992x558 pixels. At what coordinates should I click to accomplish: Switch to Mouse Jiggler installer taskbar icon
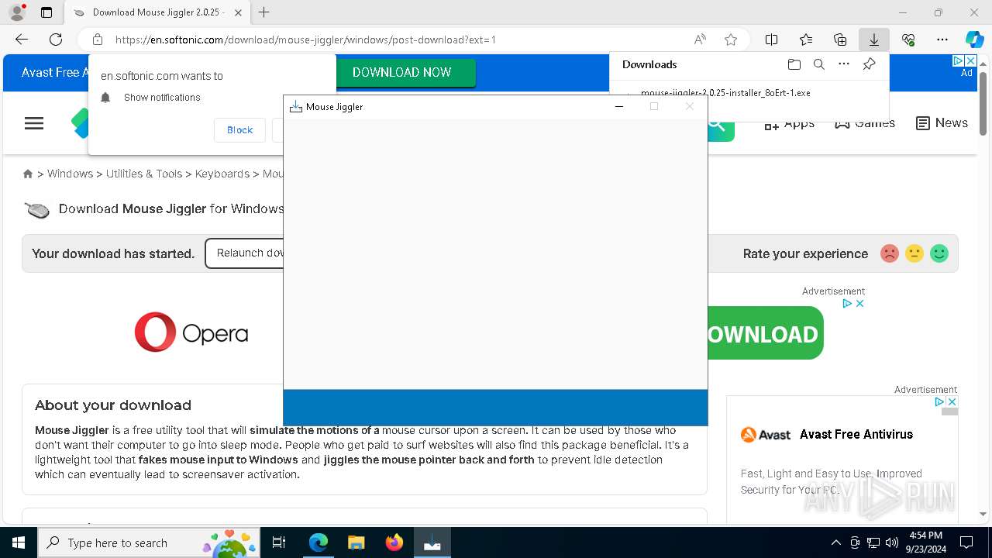(432, 542)
